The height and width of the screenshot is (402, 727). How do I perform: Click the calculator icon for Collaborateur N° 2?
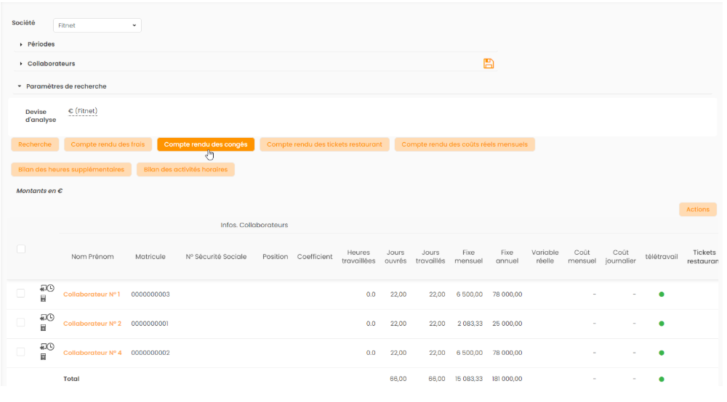click(43, 328)
